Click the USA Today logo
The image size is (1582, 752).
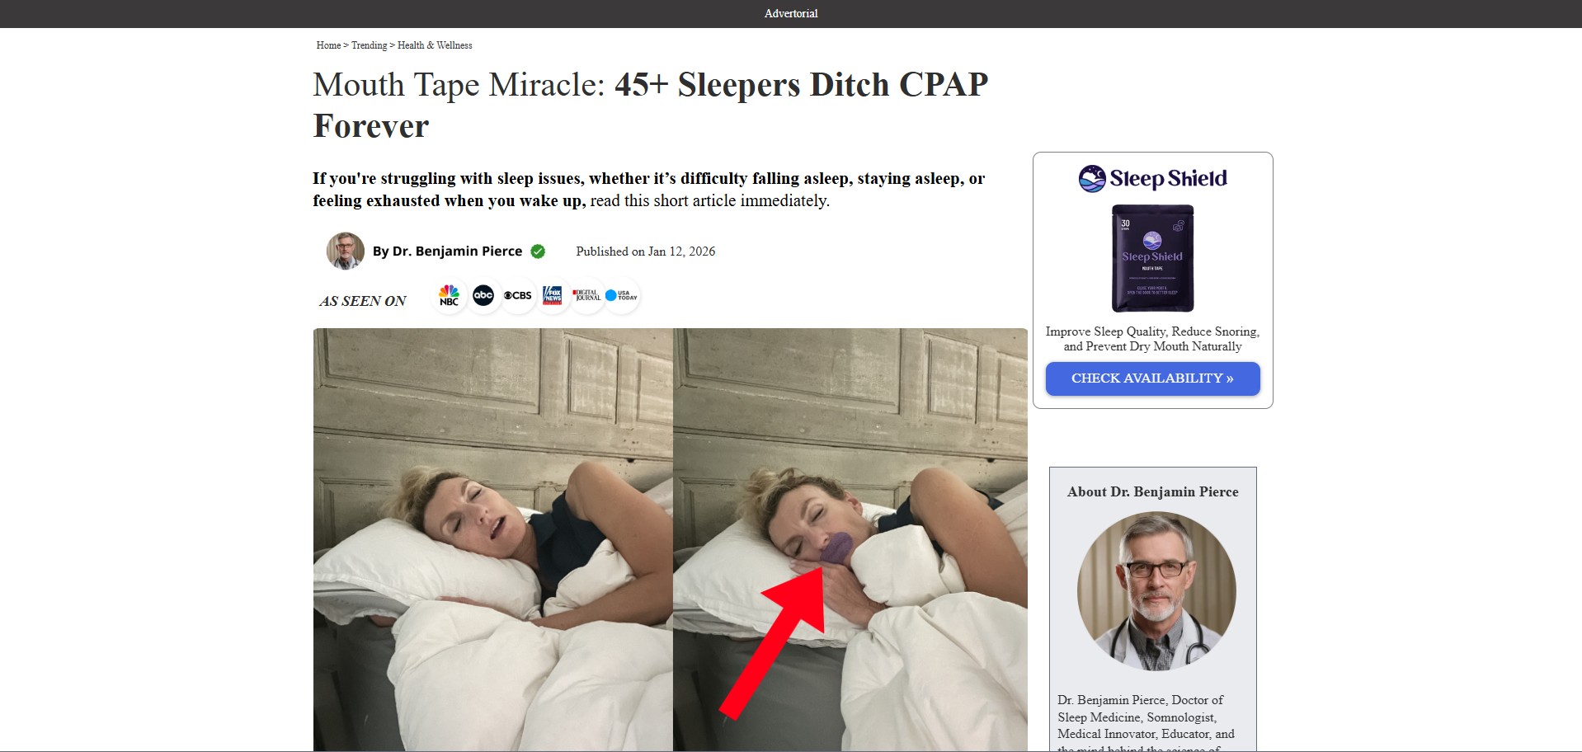[x=621, y=295]
